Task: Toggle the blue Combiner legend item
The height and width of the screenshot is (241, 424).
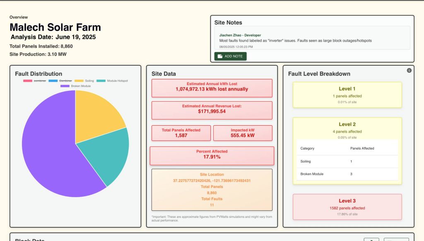Action: coord(60,81)
